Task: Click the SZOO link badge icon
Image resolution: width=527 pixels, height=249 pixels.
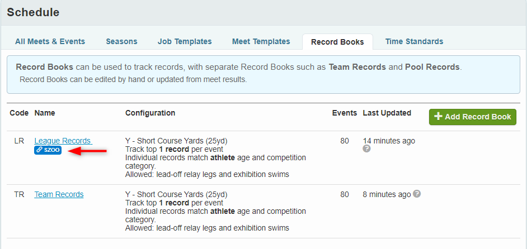Action: (48, 150)
